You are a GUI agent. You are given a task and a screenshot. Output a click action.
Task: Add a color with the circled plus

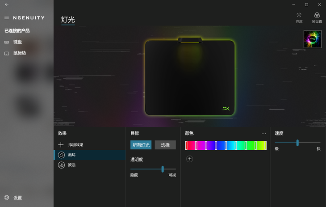click(x=190, y=159)
